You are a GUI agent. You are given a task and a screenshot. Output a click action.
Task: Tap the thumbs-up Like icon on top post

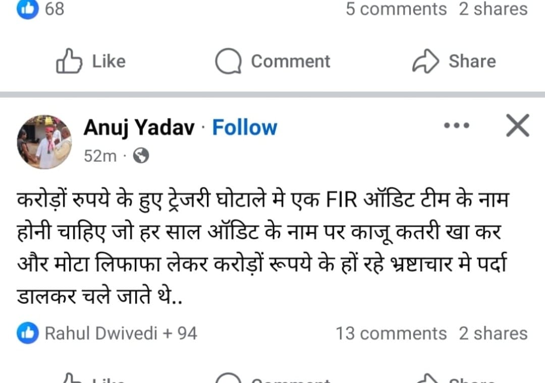point(69,61)
